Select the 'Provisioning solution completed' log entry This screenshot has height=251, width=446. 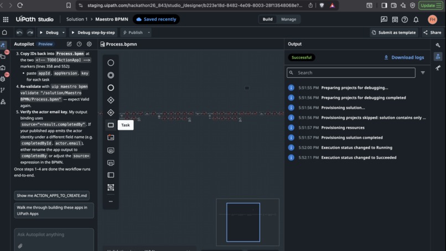click(x=352, y=137)
